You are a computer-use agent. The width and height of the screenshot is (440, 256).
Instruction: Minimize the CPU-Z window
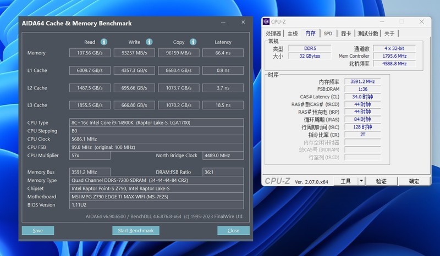point(382,21)
